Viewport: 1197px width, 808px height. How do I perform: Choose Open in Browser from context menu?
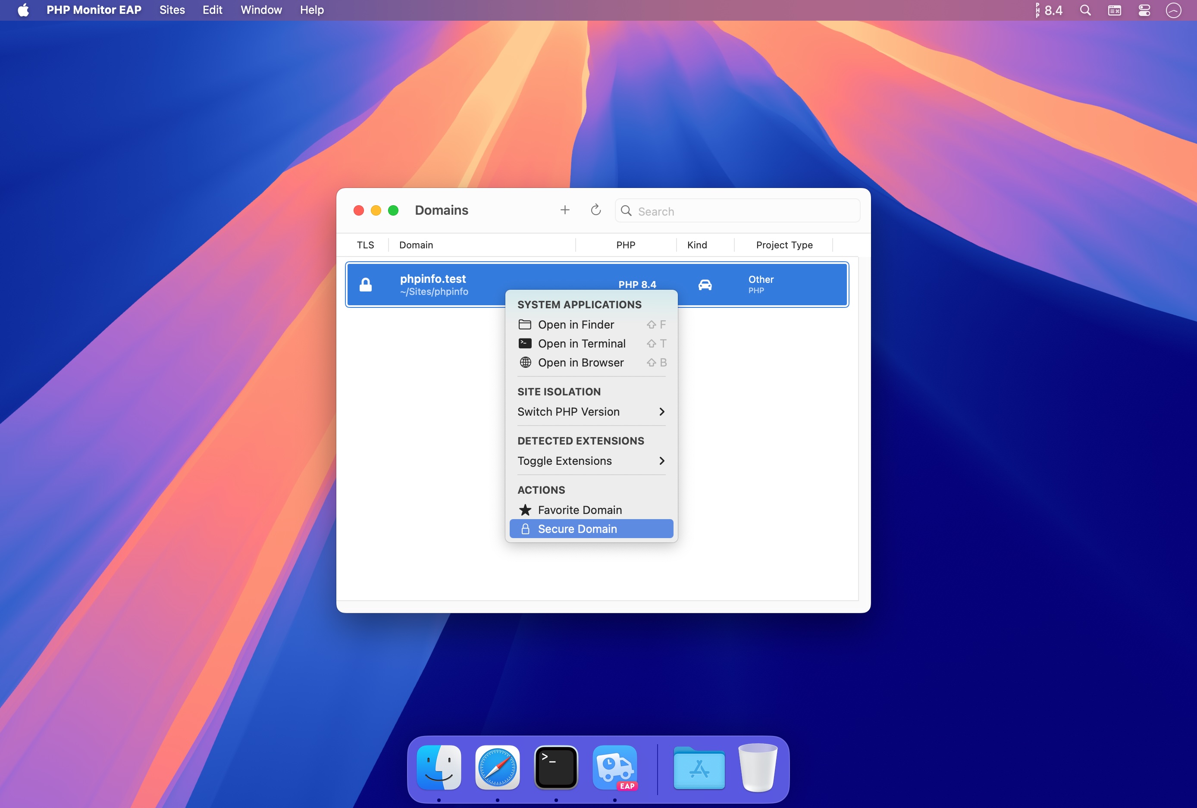click(x=591, y=363)
